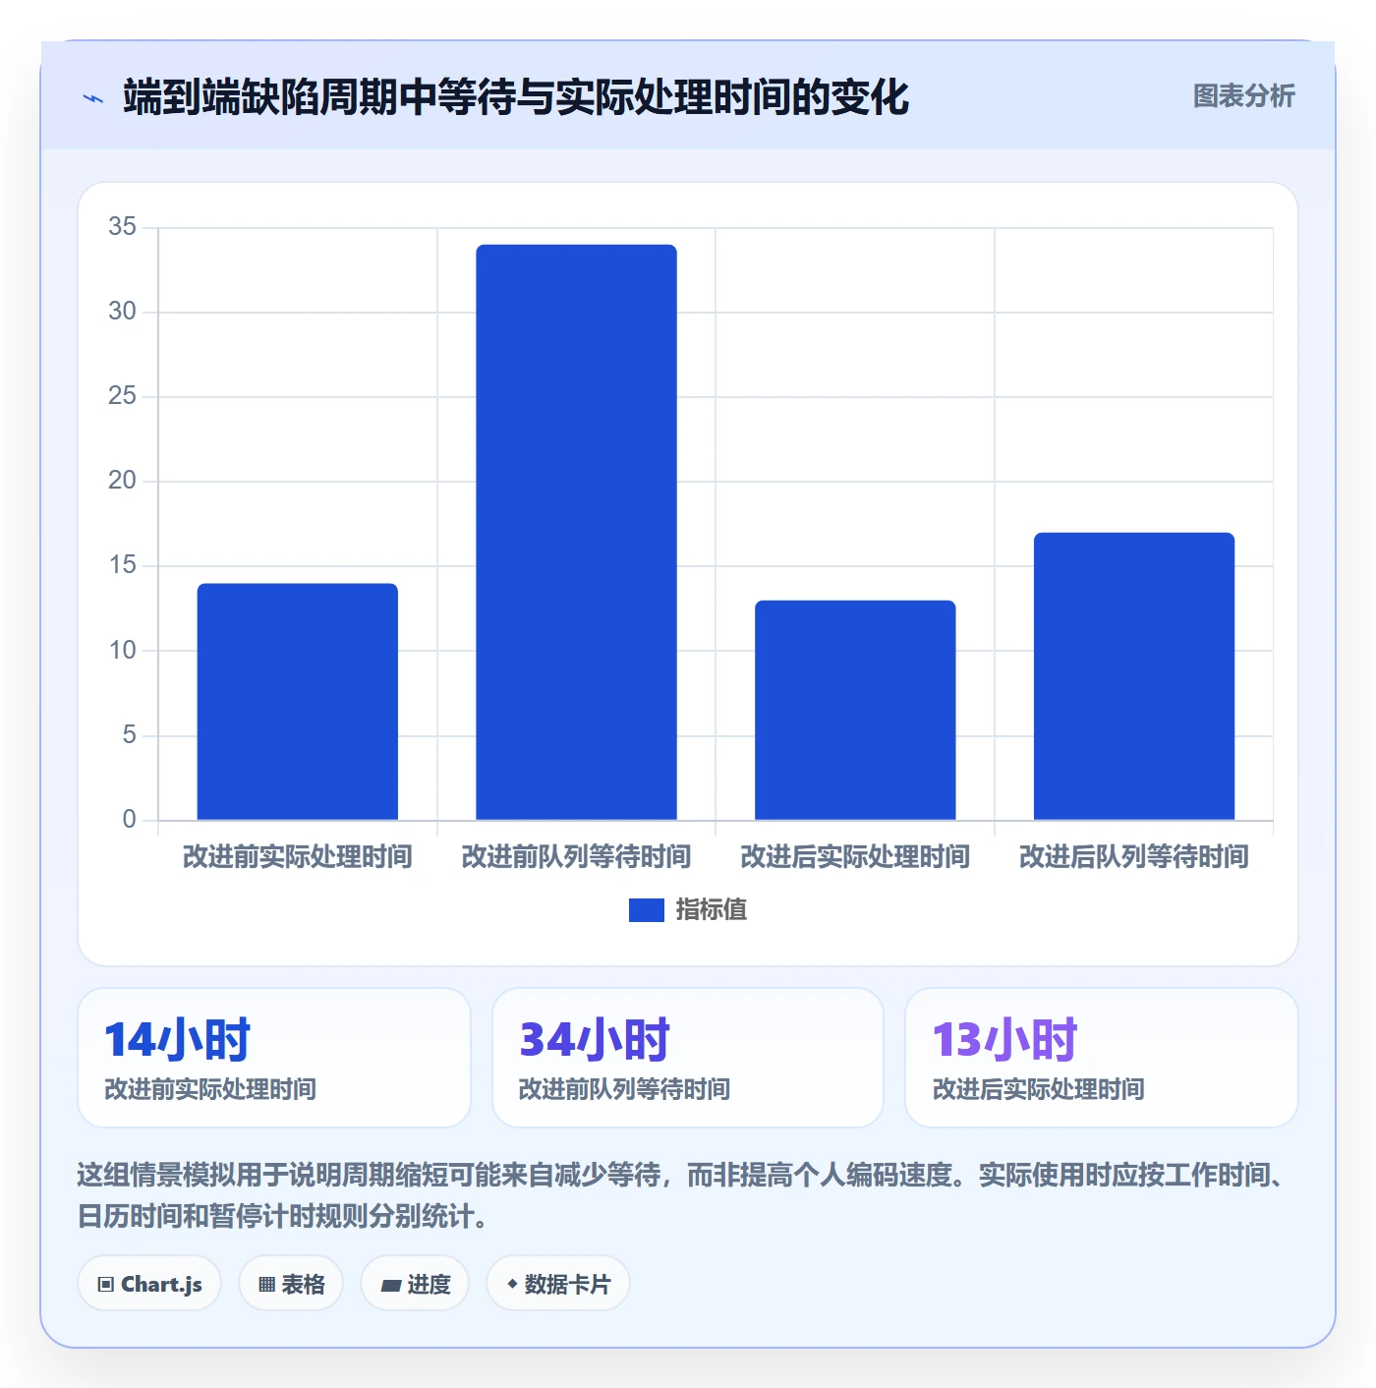1376x1388 pixels.
Task: Click the x-axis label 改进后实际处理时间
Action: (x=855, y=857)
